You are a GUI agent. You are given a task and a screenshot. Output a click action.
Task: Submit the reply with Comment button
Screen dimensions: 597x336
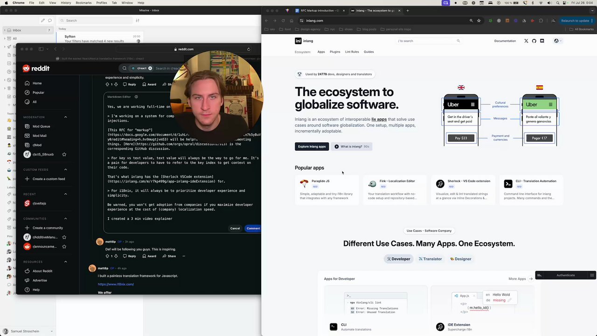[253, 228]
